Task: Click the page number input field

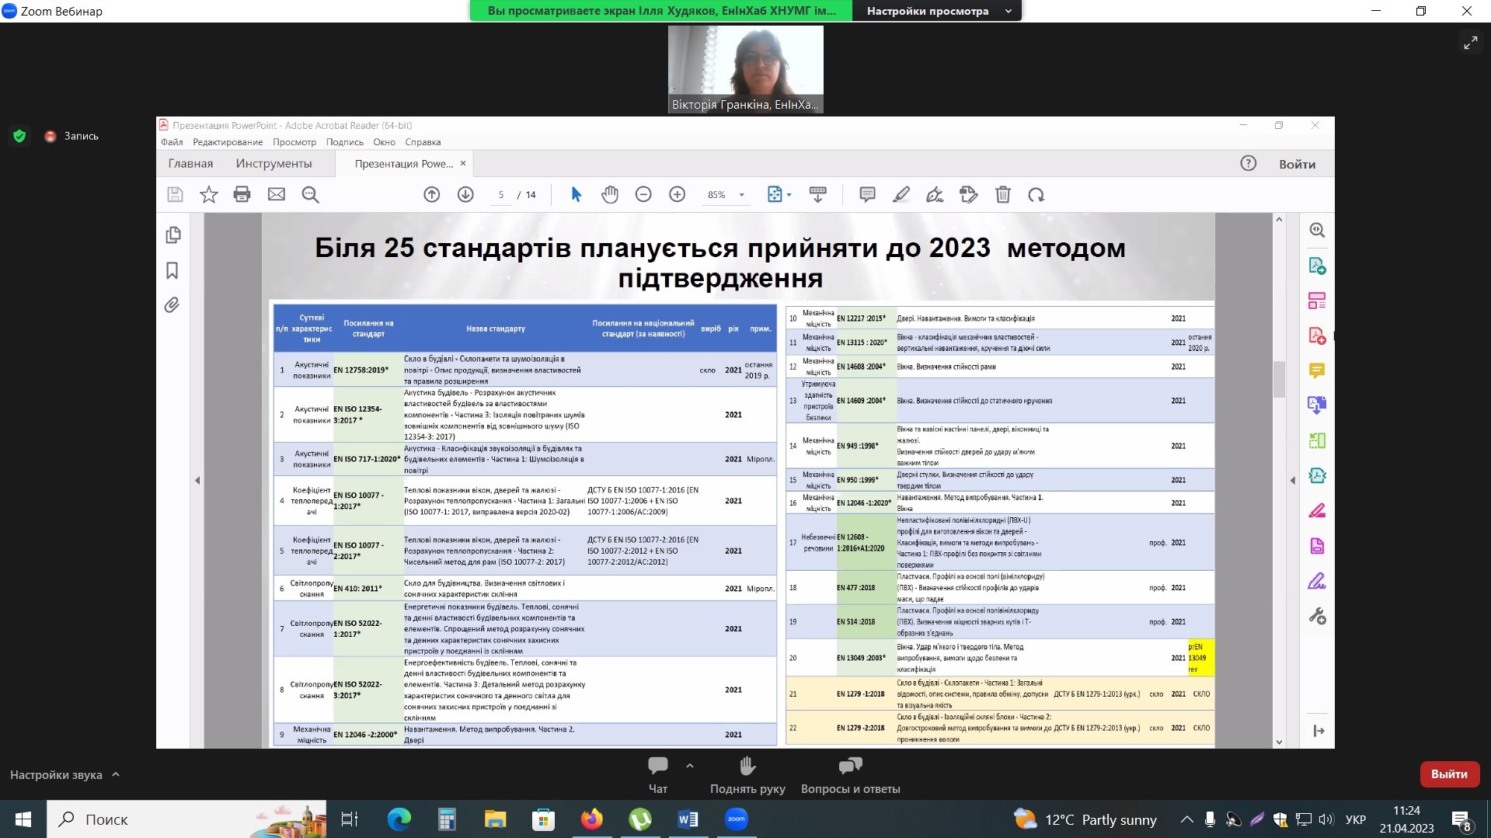Action: pos(501,195)
